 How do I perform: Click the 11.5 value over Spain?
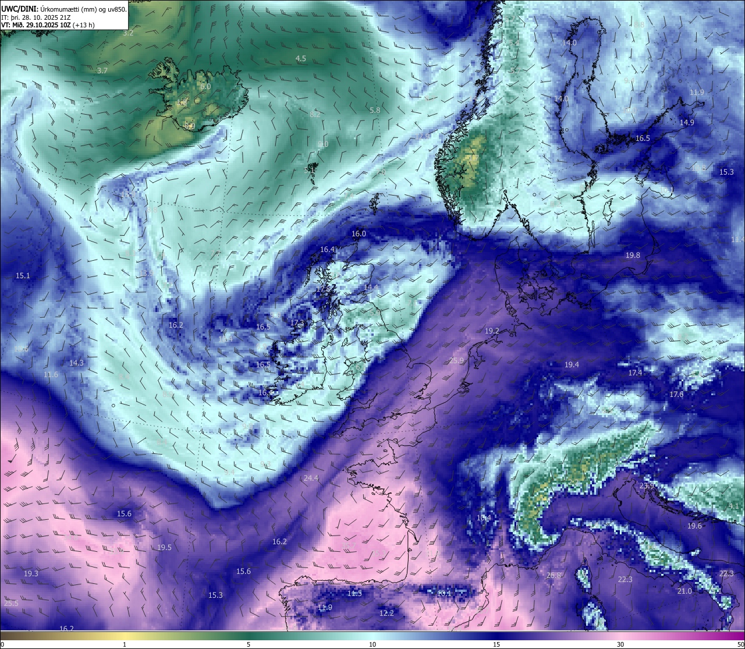click(x=354, y=594)
